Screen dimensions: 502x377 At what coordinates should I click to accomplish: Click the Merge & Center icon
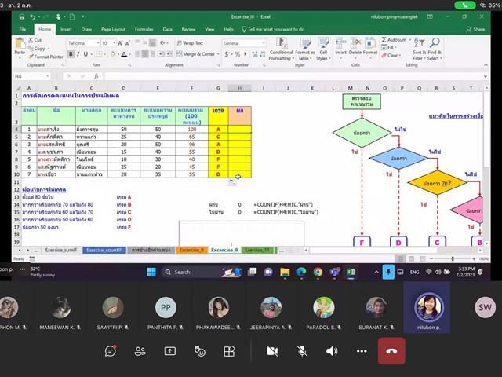[x=180, y=54]
